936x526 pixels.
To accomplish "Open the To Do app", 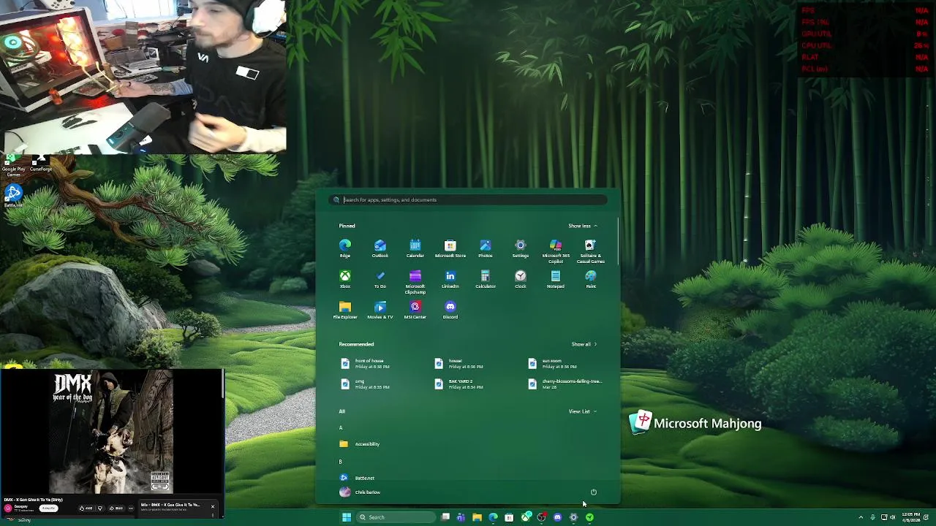I will click(x=380, y=278).
